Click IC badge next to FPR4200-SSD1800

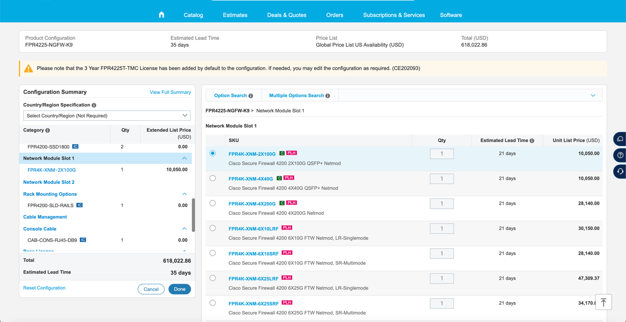click(75, 147)
